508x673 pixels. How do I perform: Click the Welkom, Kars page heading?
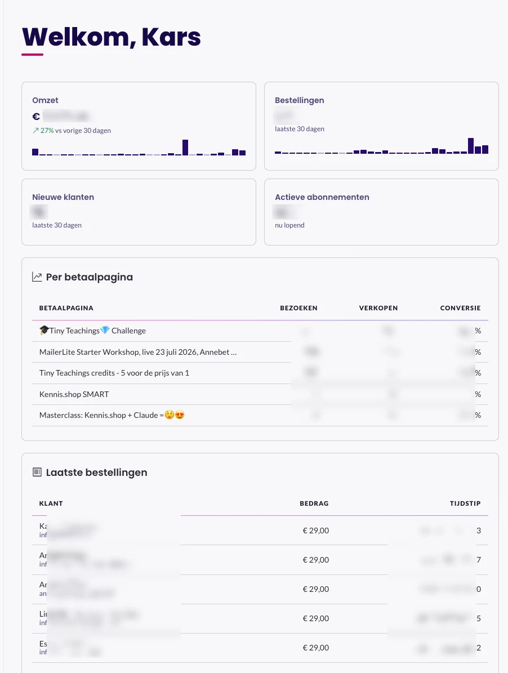tap(111, 37)
